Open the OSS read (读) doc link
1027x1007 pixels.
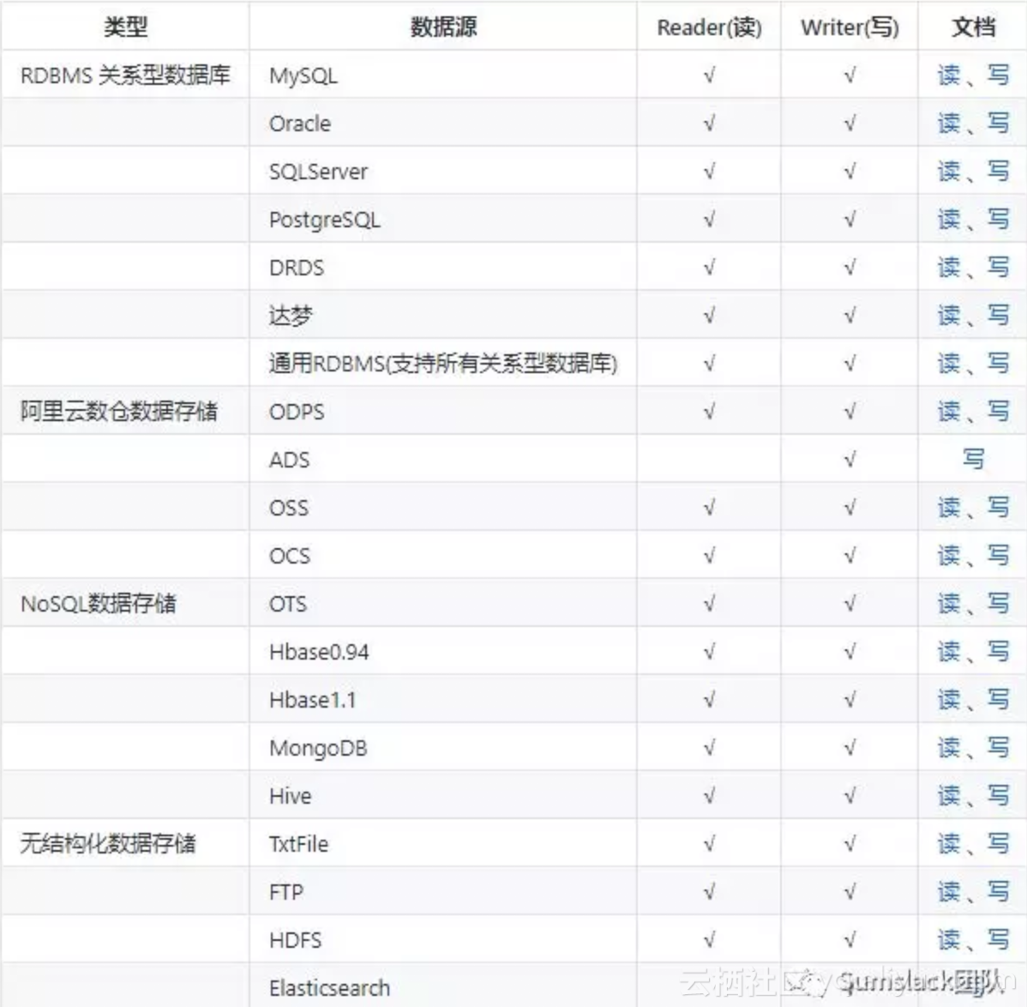[x=949, y=508]
